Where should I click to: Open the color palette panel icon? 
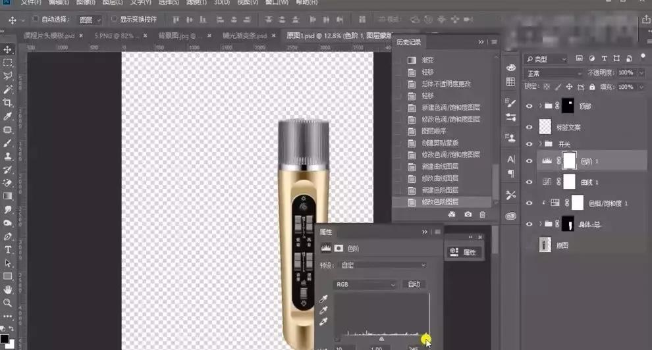pos(511,67)
